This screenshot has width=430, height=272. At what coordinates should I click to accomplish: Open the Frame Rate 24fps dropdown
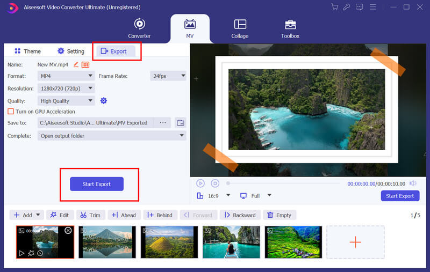(x=168, y=76)
